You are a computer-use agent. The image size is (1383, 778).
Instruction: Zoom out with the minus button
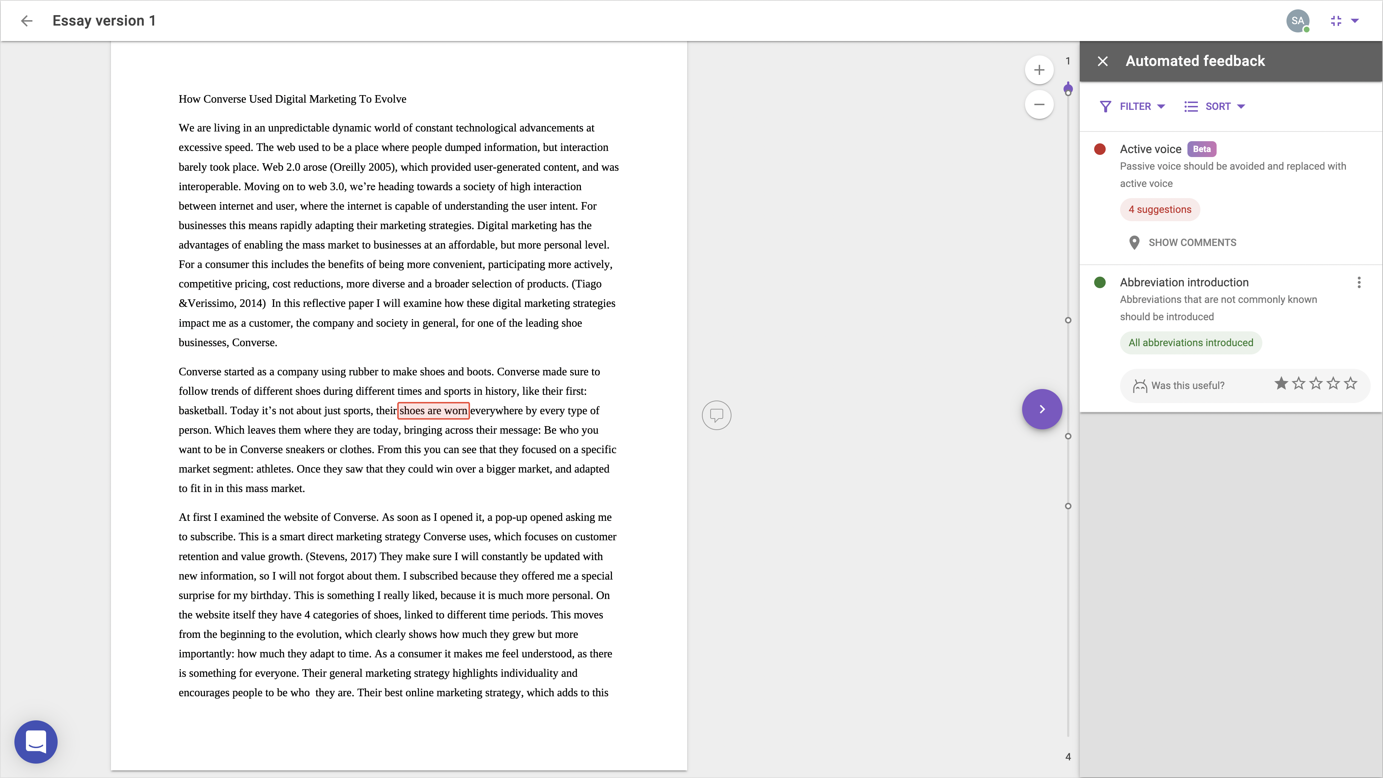(x=1039, y=105)
